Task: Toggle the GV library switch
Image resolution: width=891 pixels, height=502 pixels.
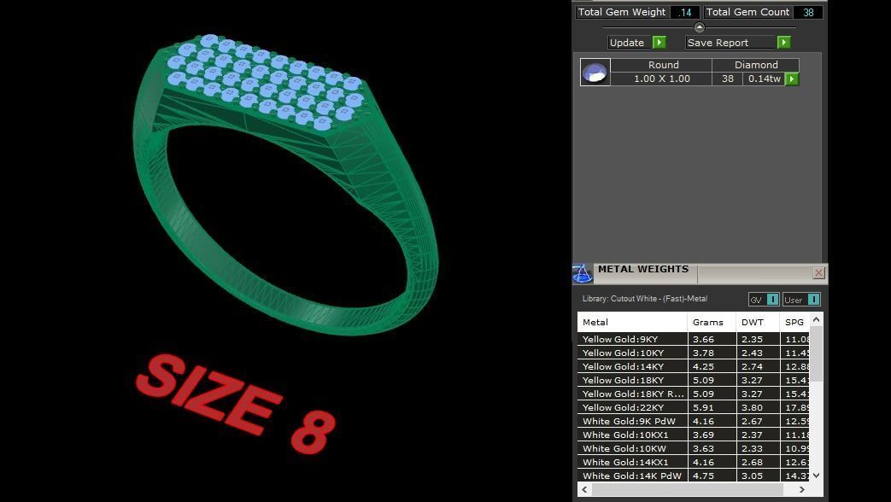Action: point(772,300)
